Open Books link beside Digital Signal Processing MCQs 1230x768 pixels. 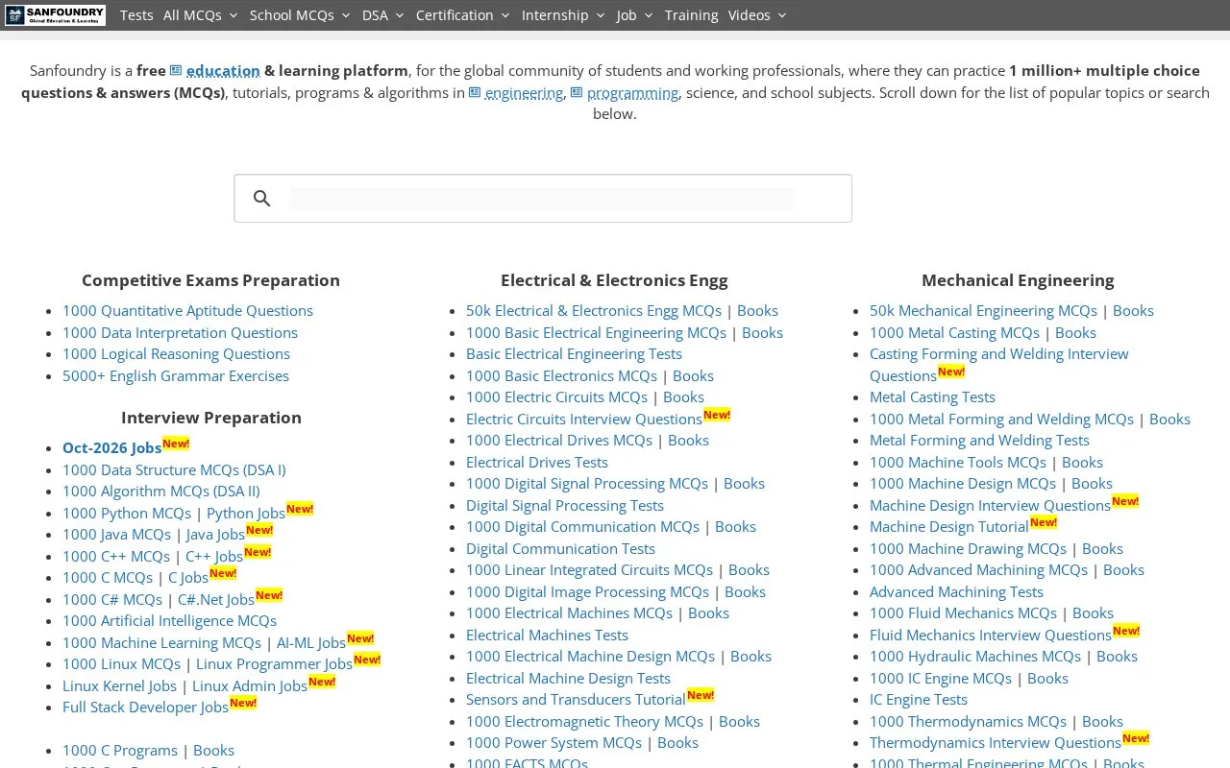[744, 484]
